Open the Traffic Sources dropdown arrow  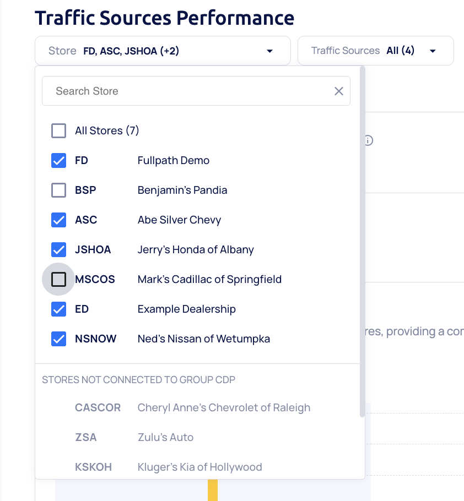[x=433, y=51]
